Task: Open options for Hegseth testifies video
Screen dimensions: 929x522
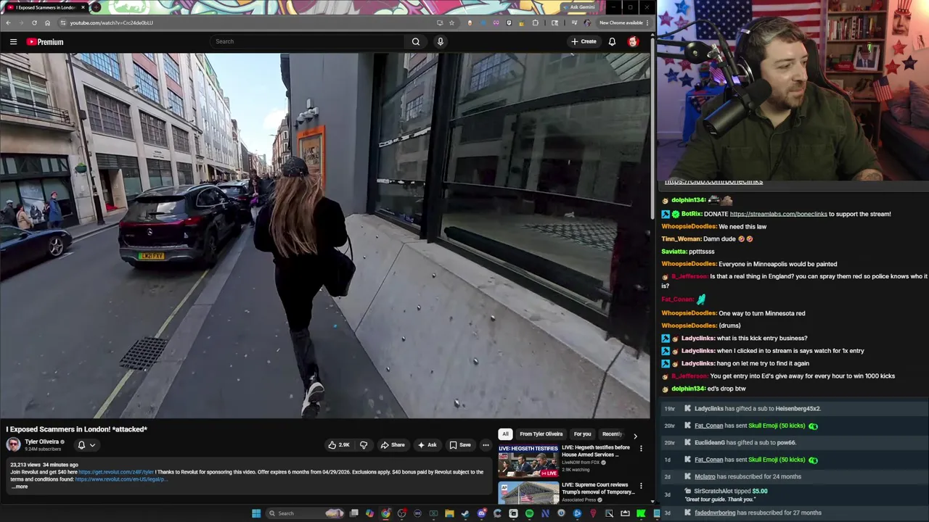Action: [x=641, y=449]
